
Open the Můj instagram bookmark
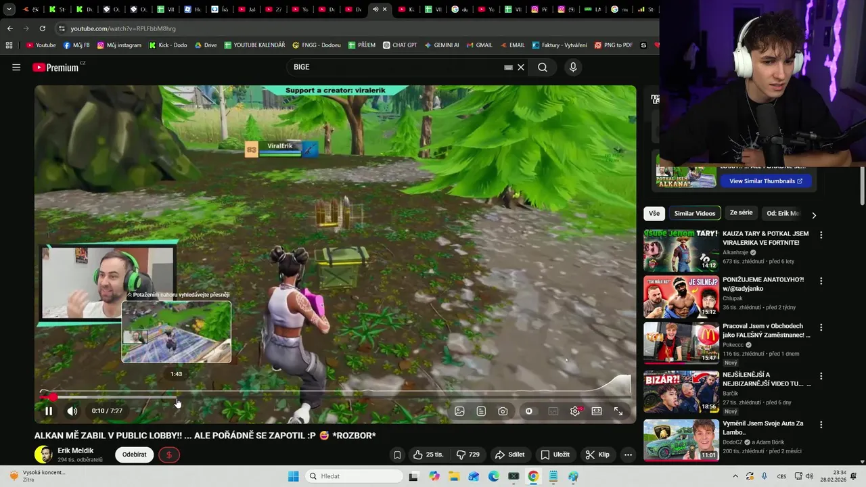119,45
